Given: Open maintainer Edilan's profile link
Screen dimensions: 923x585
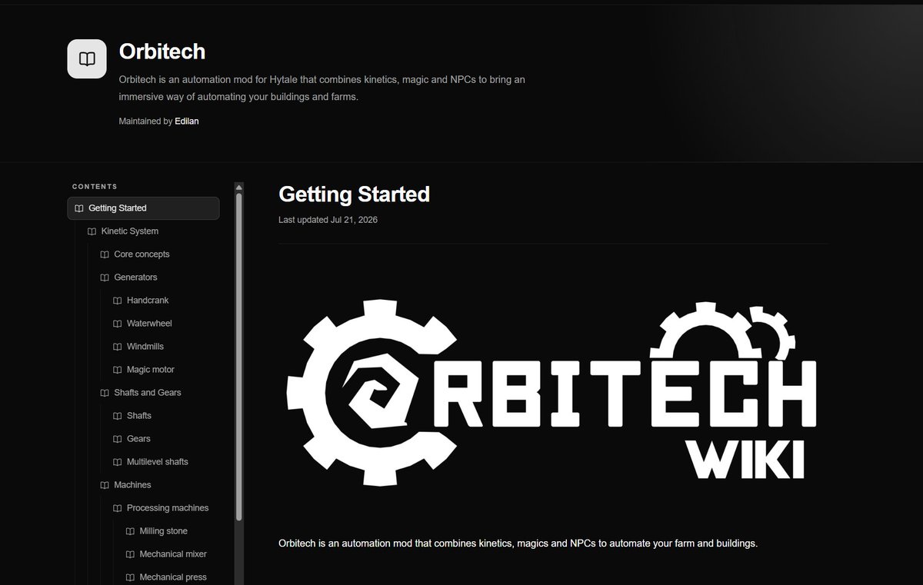Looking at the screenshot, I should (x=187, y=121).
